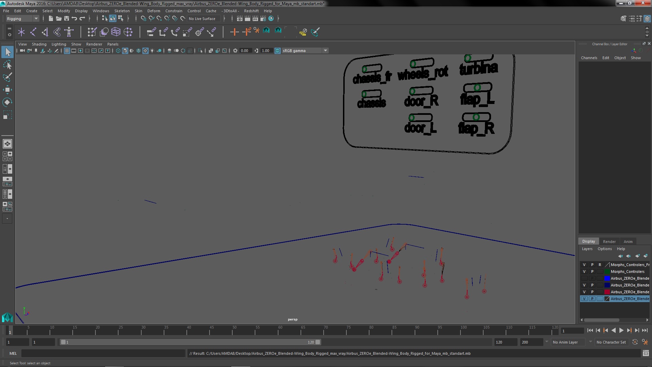Create a new empty display layer icon
The width and height of the screenshot is (652, 367).
coord(637,256)
